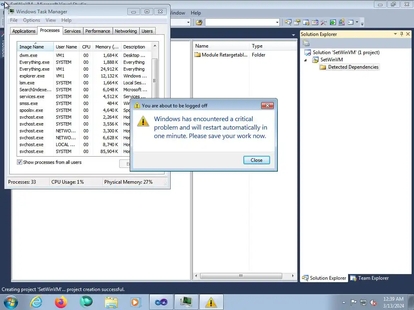Switch to Task Manager taskbar button
Screen dimensions: 414x310
tap(186, 302)
